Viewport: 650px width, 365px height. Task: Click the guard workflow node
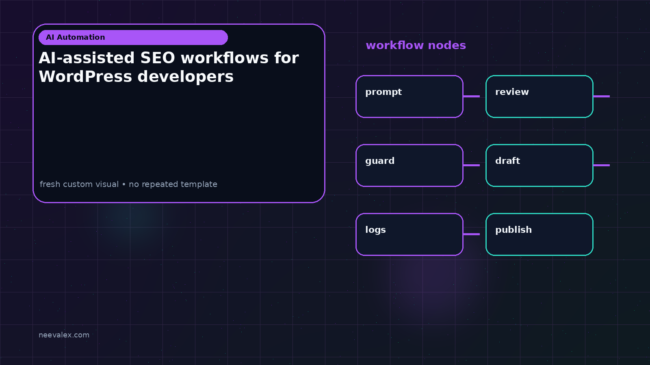click(x=409, y=165)
